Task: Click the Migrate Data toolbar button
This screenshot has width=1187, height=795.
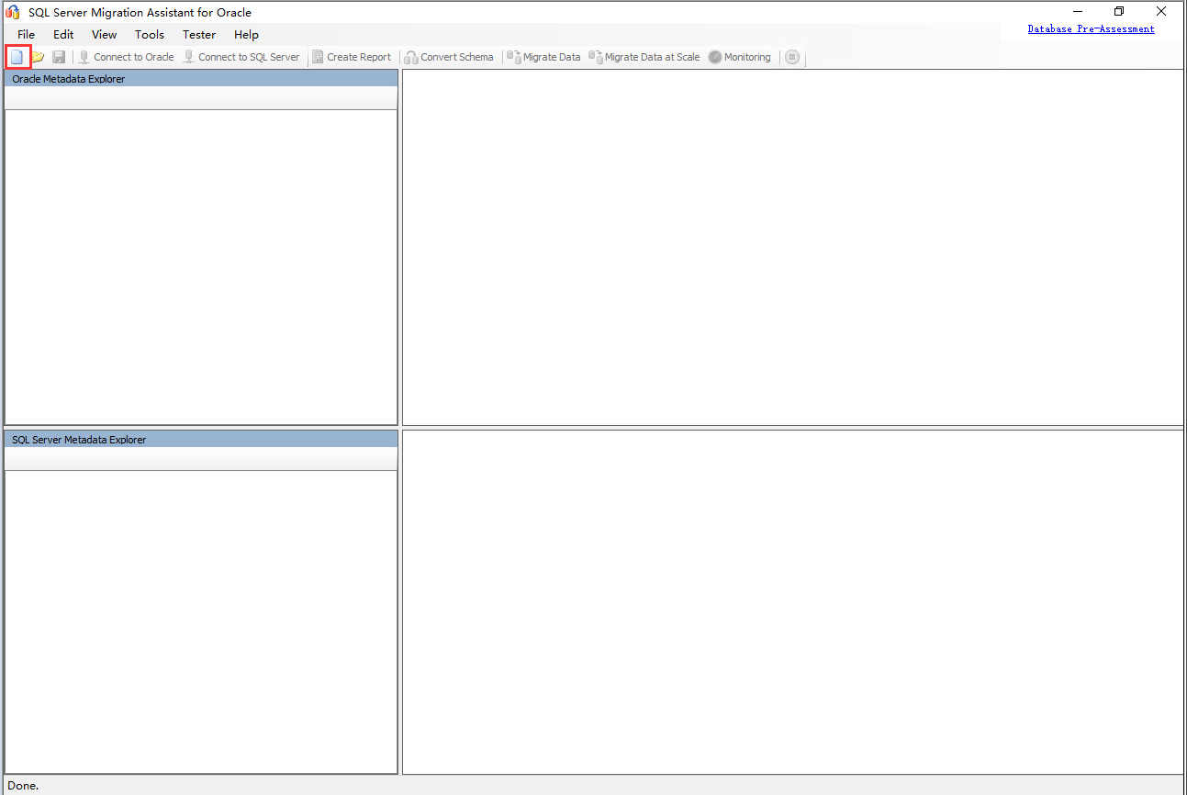Action: (543, 57)
